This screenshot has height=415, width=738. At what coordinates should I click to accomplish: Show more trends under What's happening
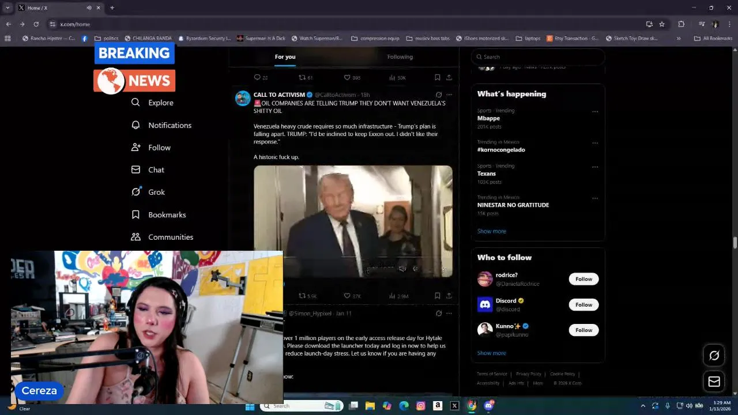tap(491, 231)
